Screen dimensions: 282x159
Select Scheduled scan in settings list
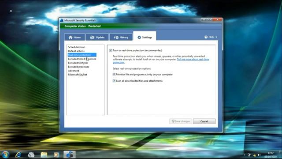[x=77, y=47]
